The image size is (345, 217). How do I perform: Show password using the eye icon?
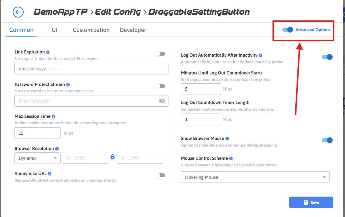pos(162,101)
